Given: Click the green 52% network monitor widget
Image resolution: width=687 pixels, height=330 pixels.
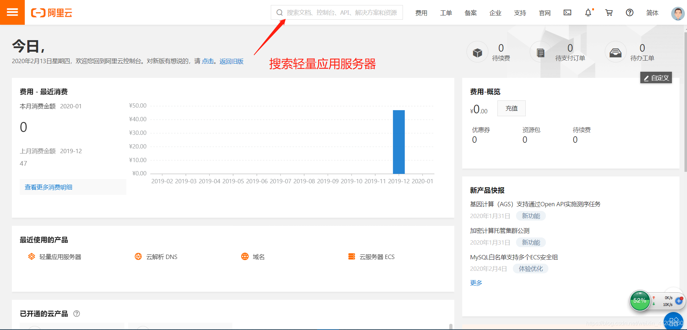Looking at the screenshot, I should click(640, 301).
